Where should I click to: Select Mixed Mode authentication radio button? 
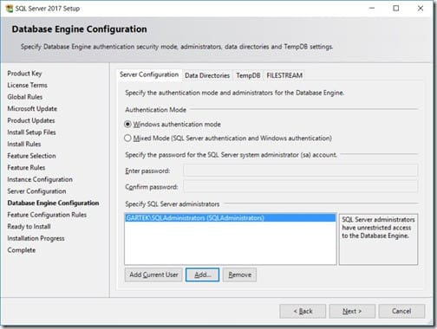pyautogui.click(x=127, y=139)
